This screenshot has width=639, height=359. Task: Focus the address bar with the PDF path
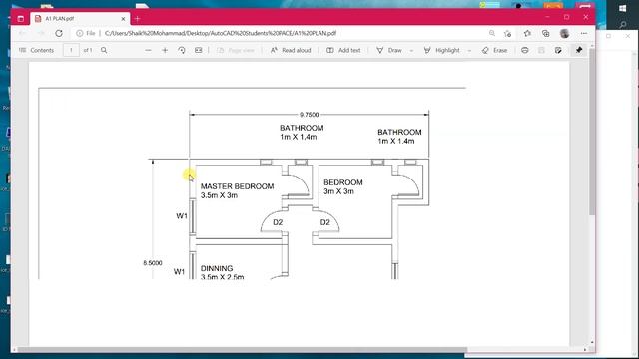point(220,33)
